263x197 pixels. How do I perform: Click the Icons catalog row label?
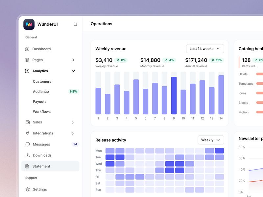[x=242, y=93]
